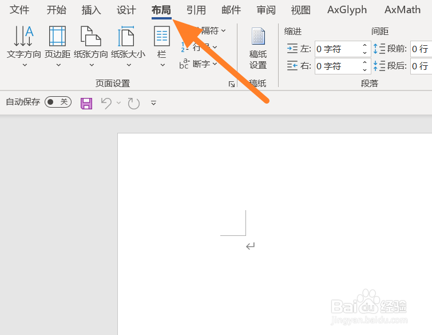Open the 稿纸设置 manuscript paper settings
The height and width of the screenshot is (335, 432).
click(x=258, y=49)
